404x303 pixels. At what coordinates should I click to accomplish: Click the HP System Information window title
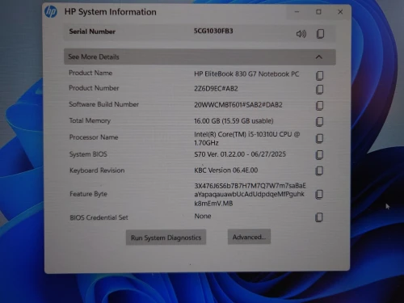[111, 12]
